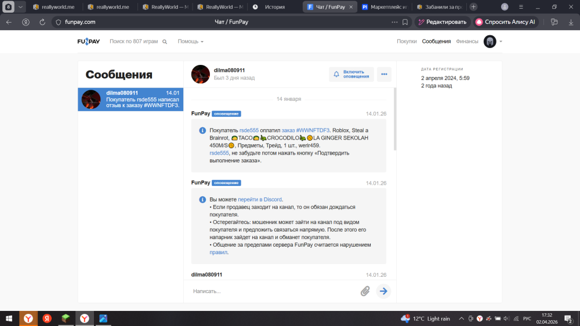Viewport: 580px width, 326px height.
Task: Click Спросить Алису AI button
Action: click(506, 22)
